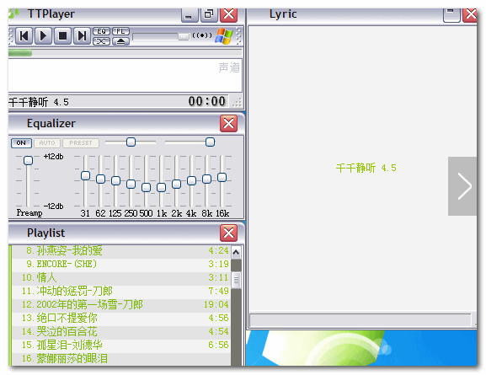Click the Preamp slider handle
The image size is (486, 375).
tap(28, 160)
